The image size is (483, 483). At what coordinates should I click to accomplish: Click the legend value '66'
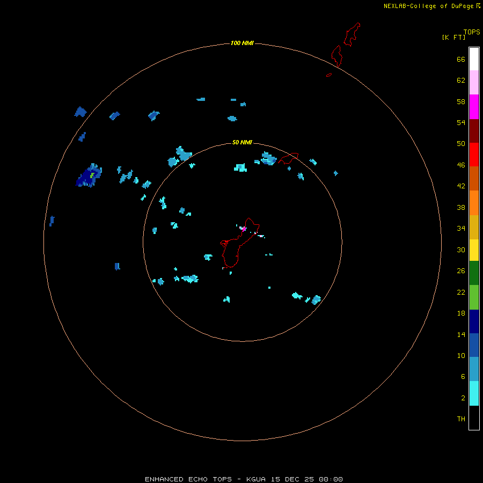(461, 59)
